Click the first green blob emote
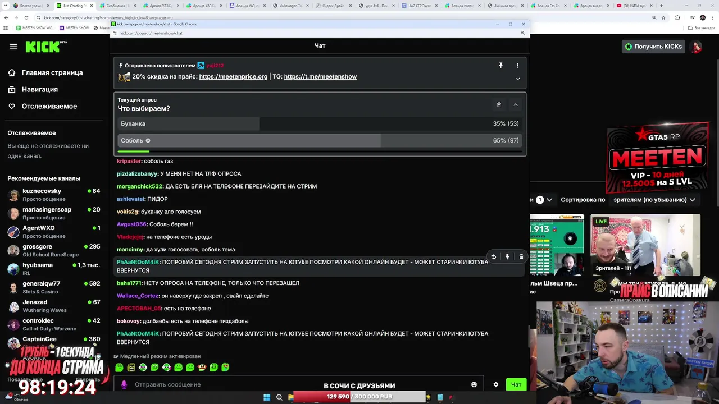719x404 pixels. tap(119, 368)
